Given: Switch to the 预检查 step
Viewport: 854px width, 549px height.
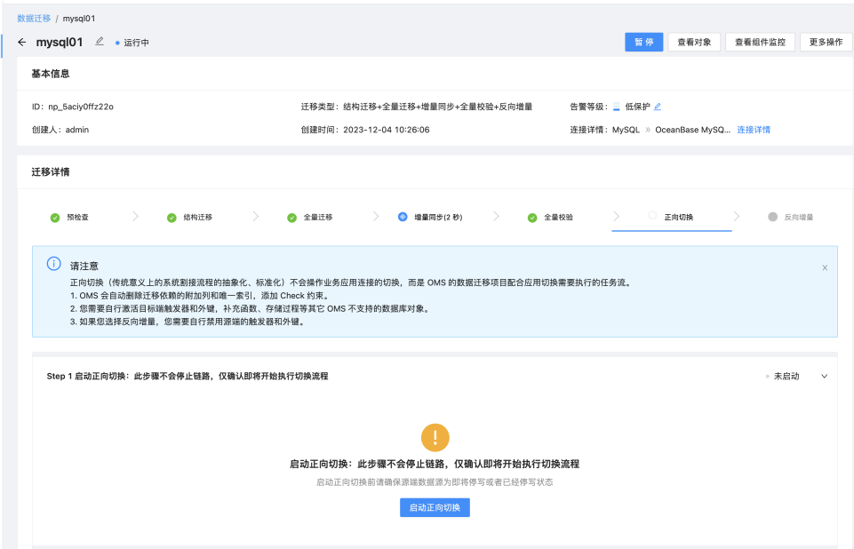Looking at the screenshot, I should (77, 218).
